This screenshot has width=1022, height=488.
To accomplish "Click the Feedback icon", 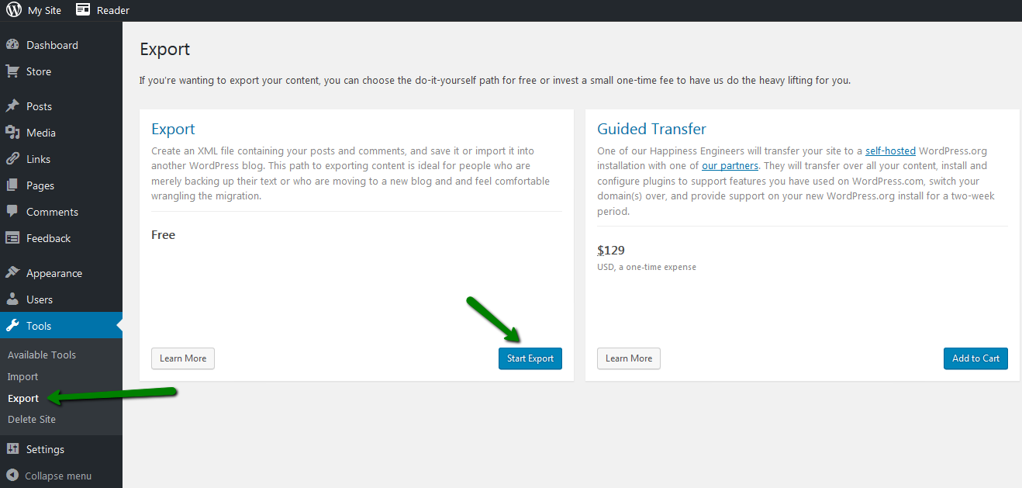I will [15, 237].
